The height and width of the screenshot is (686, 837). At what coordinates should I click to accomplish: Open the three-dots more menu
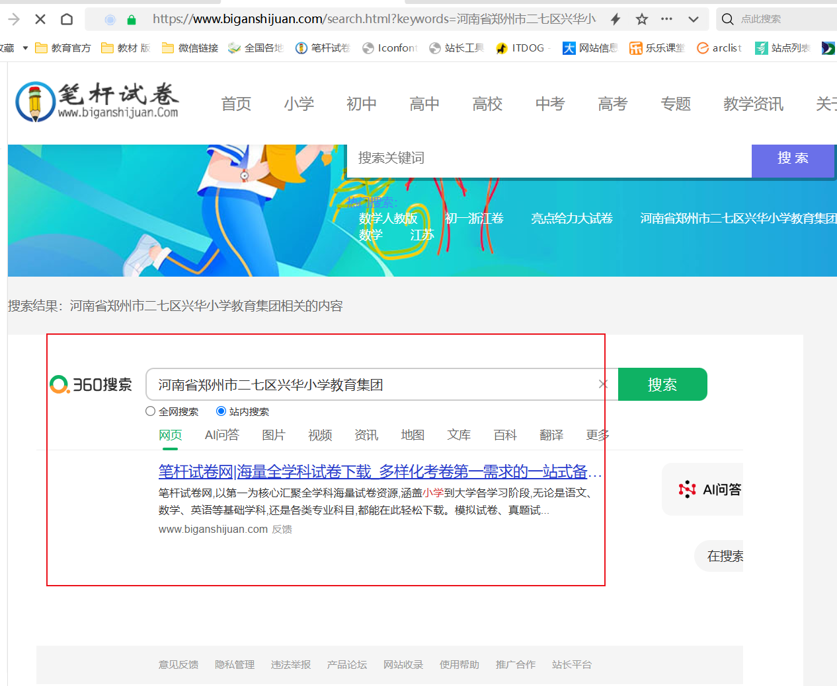[x=666, y=19]
